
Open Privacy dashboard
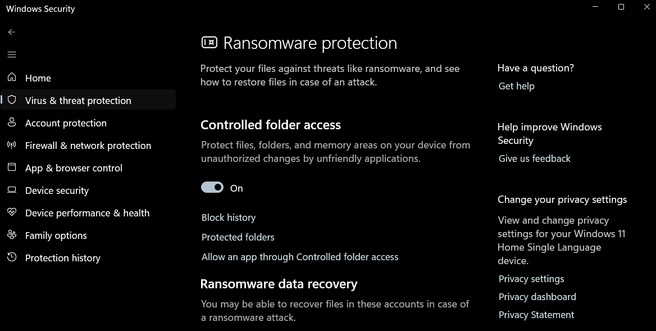[537, 296]
